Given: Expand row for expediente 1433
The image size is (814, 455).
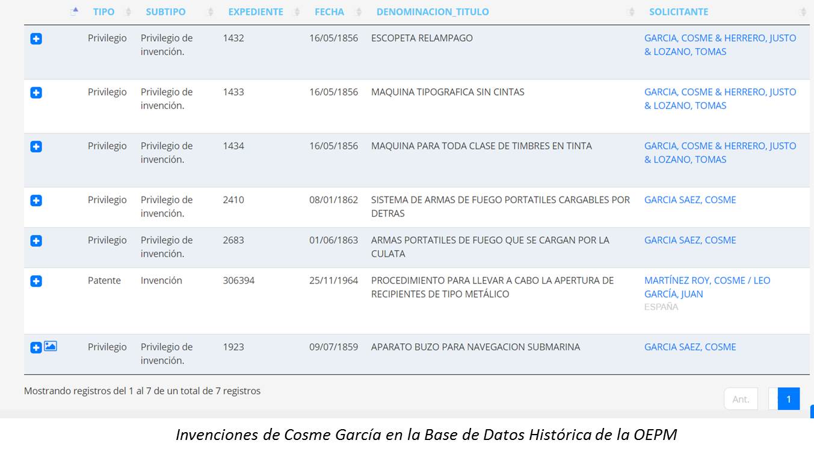Looking at the screenshot, I should [36, 93].
